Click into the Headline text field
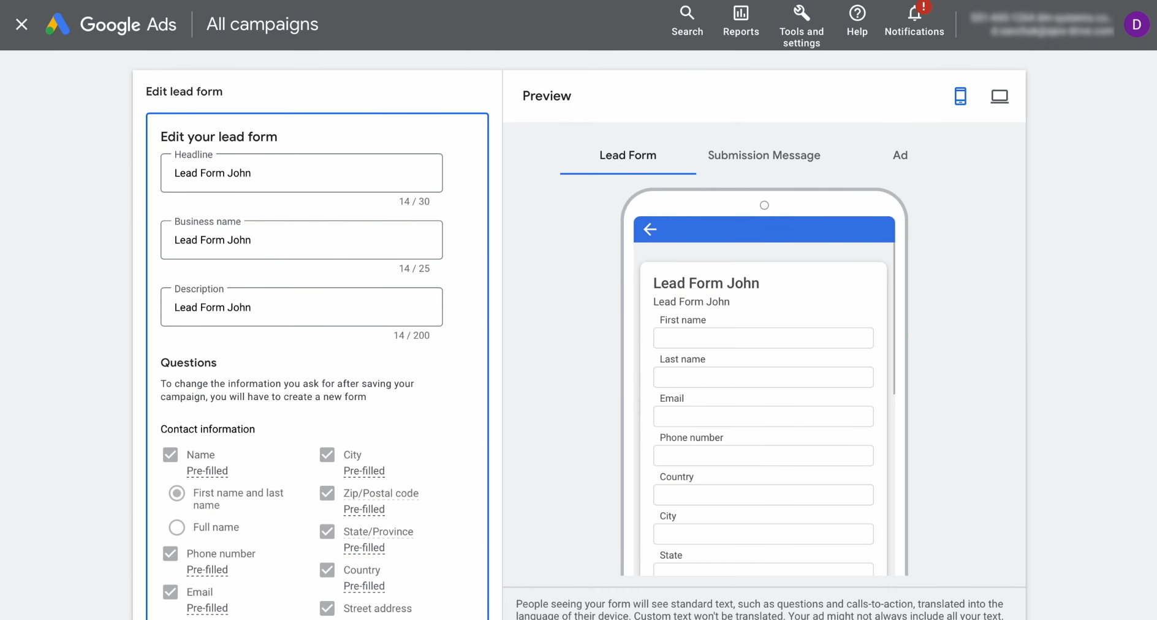1157x620 pixels. 301,173
